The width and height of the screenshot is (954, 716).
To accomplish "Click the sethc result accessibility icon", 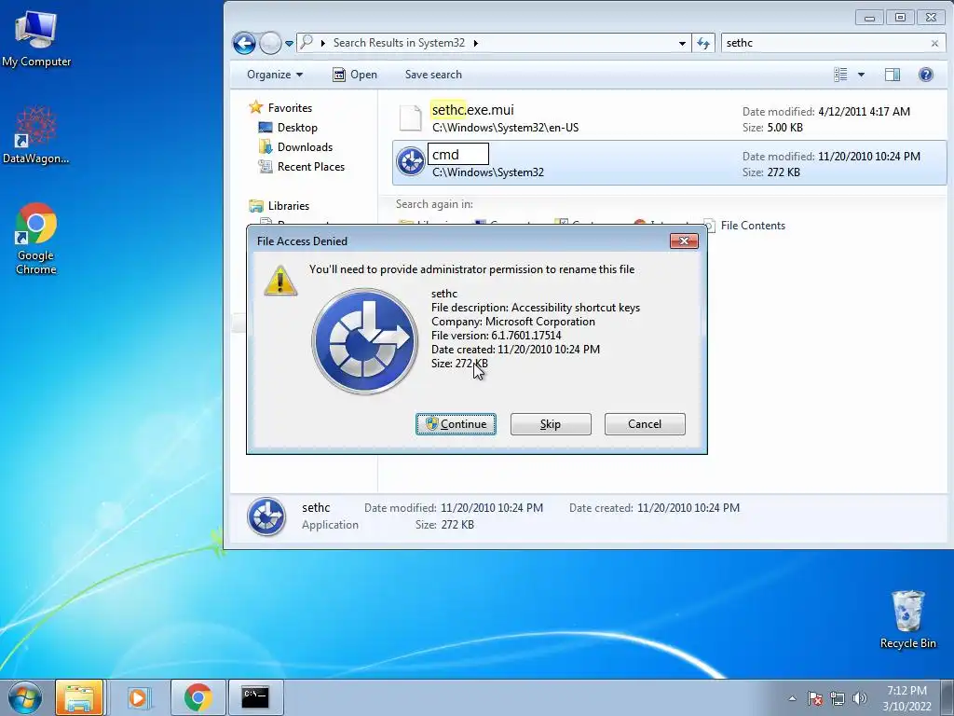I will pos(411,162).
